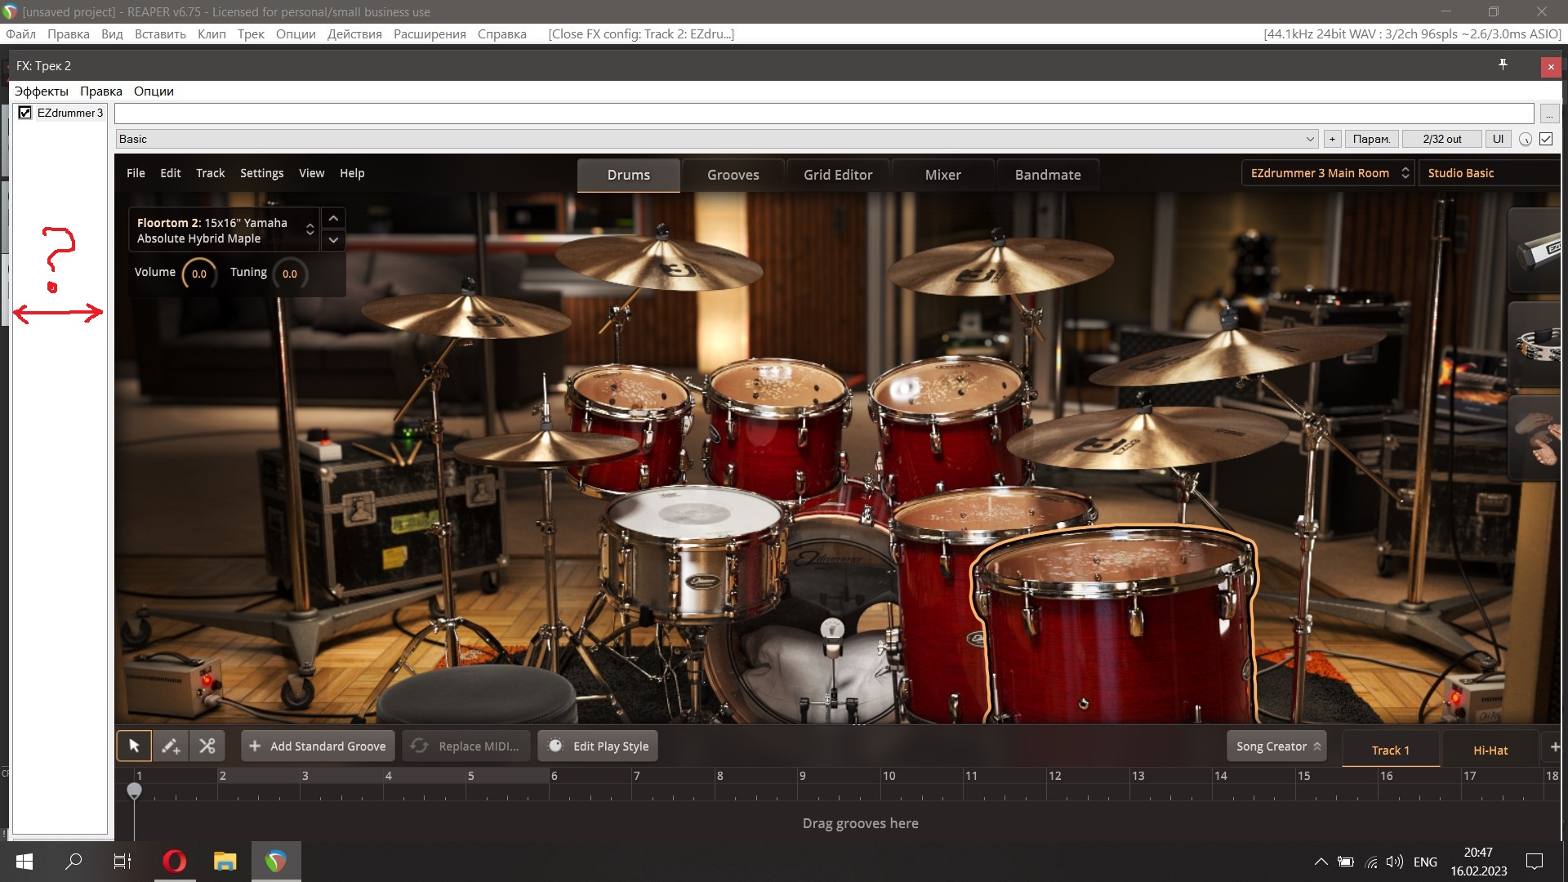This screenshot has width=1568, height=882.
Task: Expand the Floortom 2 instrument selector
Action: (x=310, y=229)
